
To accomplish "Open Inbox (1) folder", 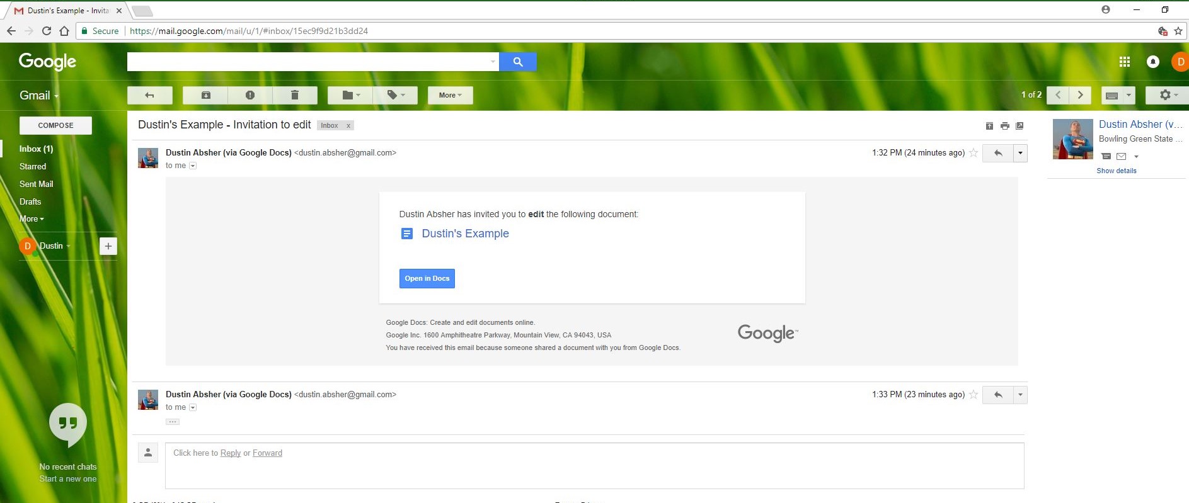I will point(36,149).
